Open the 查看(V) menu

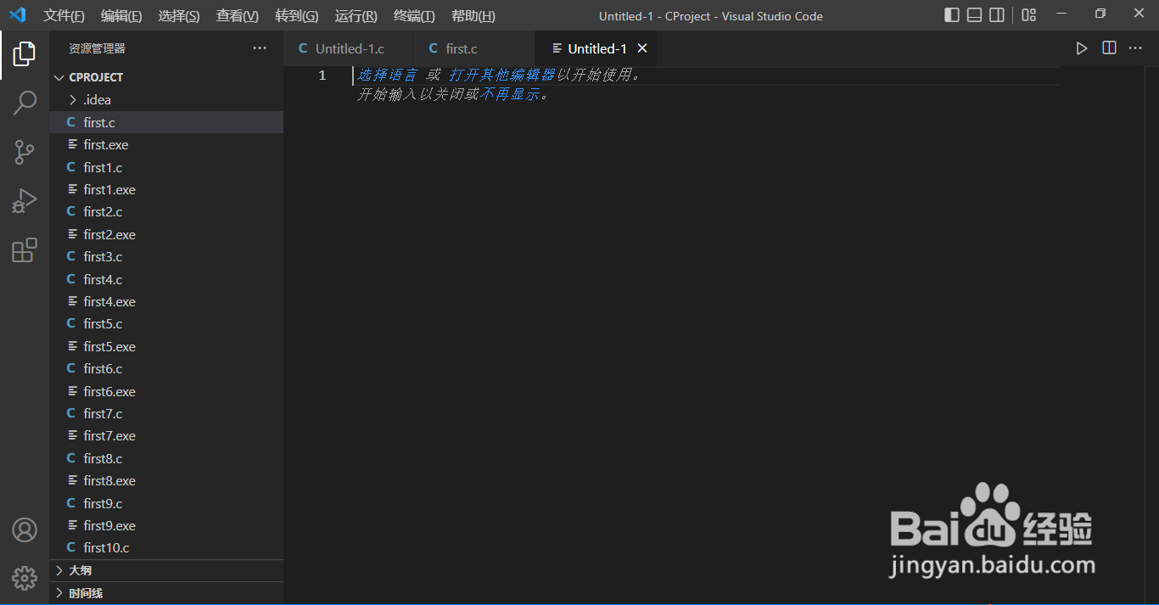click(x=238, y=16)
